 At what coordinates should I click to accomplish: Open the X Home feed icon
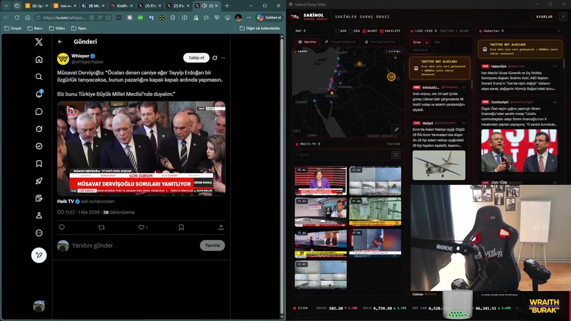(x=39, y=59)
